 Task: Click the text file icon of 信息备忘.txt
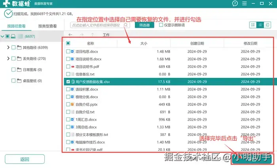(x=72, y=74)
